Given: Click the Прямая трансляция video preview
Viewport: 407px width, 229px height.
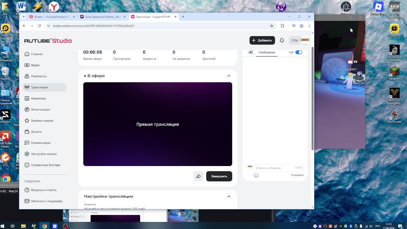Looking at the screenshot, I should [158, 124].
